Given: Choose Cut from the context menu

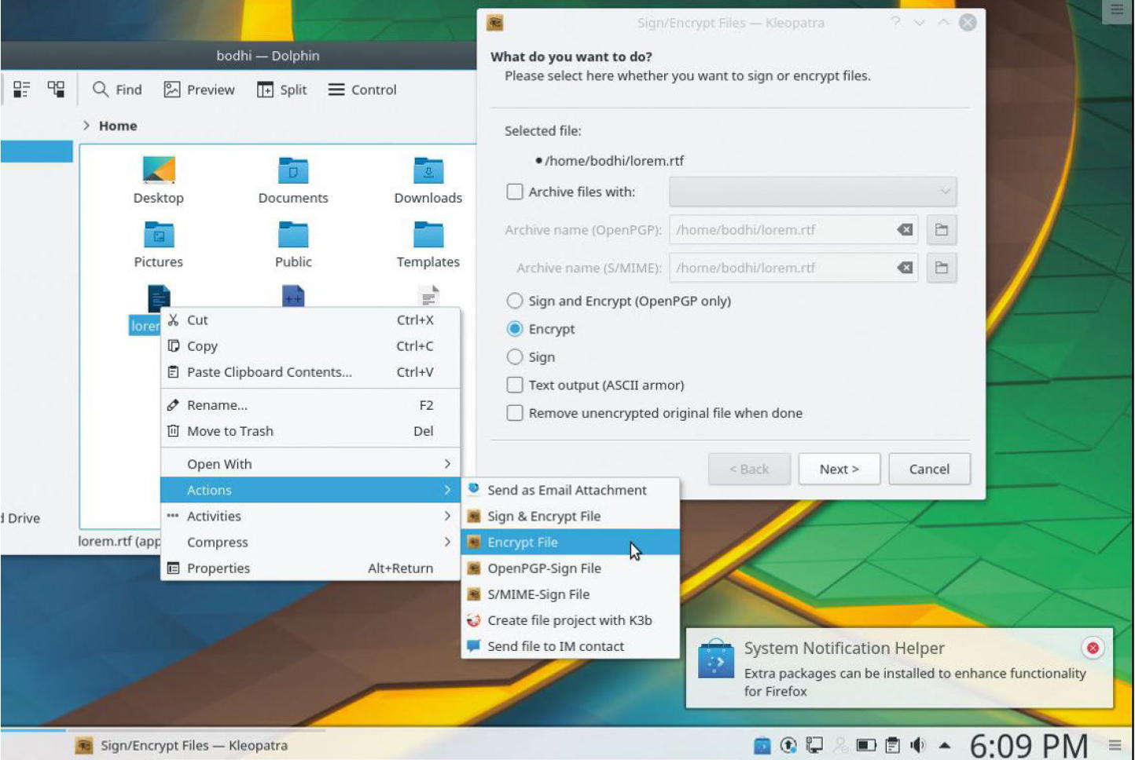Looking at the screenshot, I should 310,320.
